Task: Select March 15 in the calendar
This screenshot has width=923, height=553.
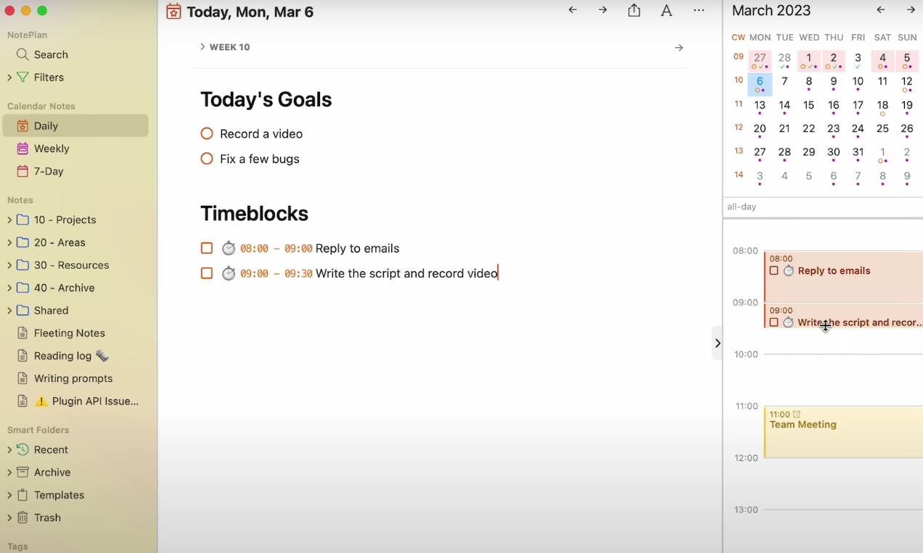Action: pyautogui.click(x=809, y=106)
